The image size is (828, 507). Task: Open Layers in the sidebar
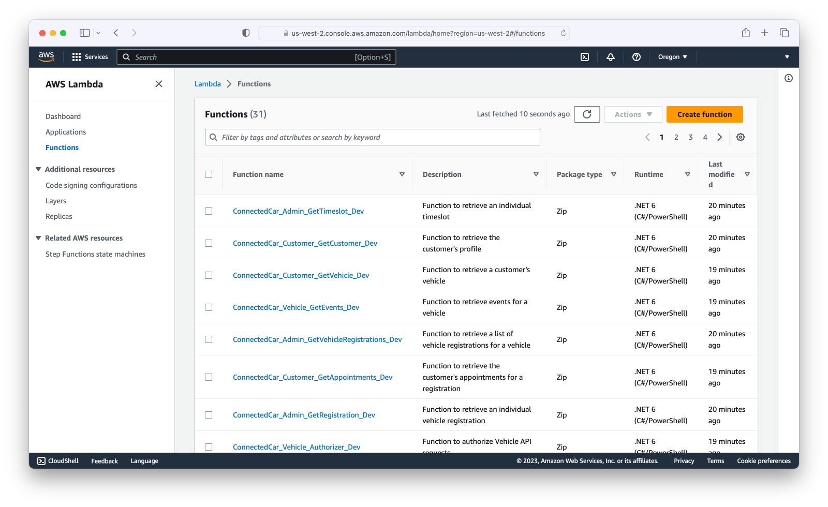[x=56, y=201]
